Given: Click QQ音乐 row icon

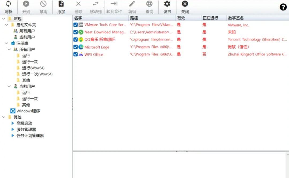Looking at the screenshot, I should [81, 40].
